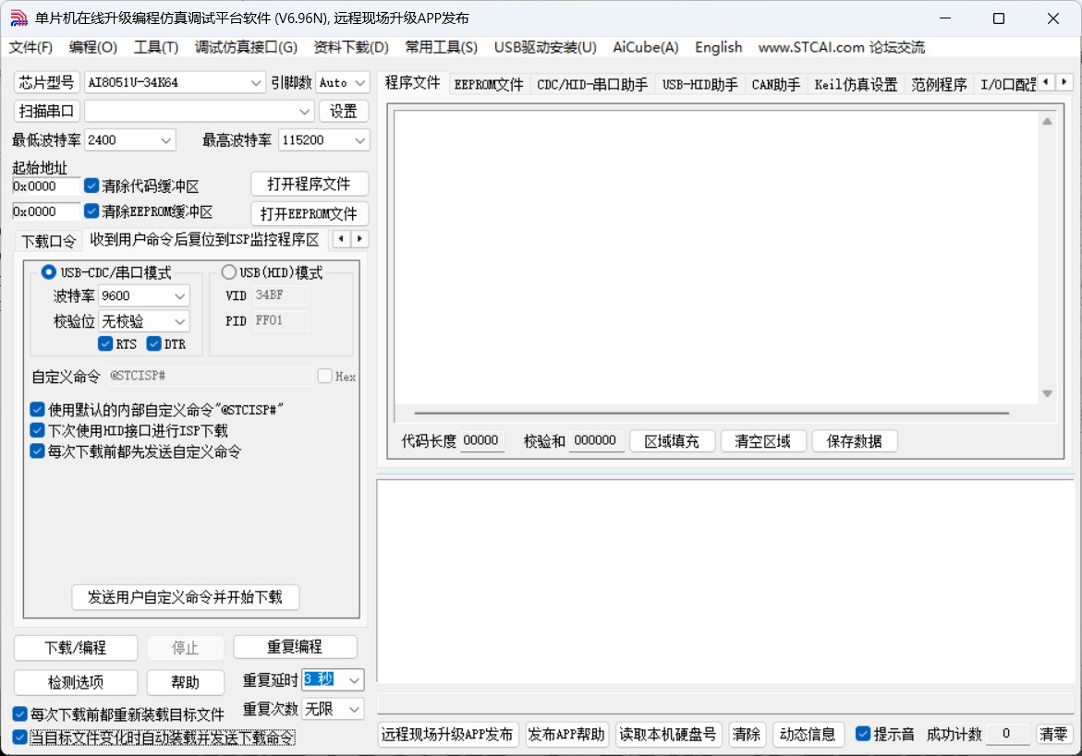
Task: Open the 工具(T) menu
Action: tap(155, 47)
